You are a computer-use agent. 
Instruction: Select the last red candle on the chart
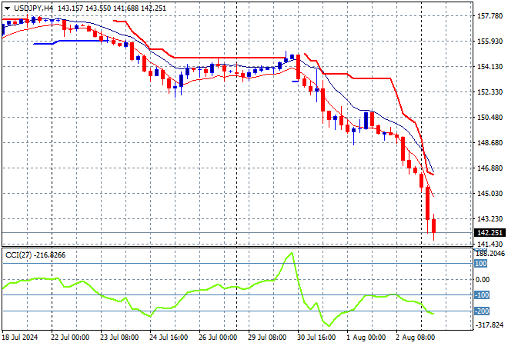coord(434,226)
